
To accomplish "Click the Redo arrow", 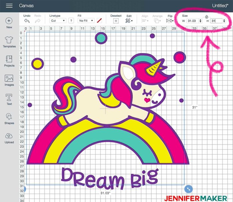I will [38, 21].
